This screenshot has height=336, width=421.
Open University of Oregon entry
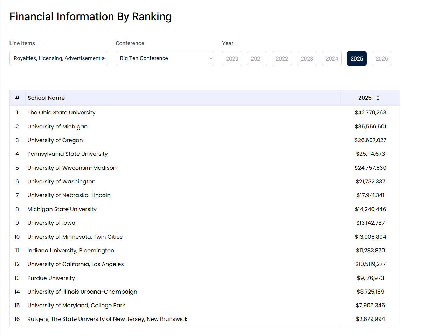(x=55, y=140)
